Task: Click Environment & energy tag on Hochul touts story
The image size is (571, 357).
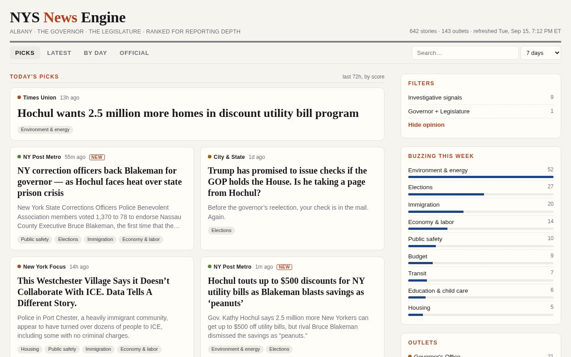Action: pos(236,349)
